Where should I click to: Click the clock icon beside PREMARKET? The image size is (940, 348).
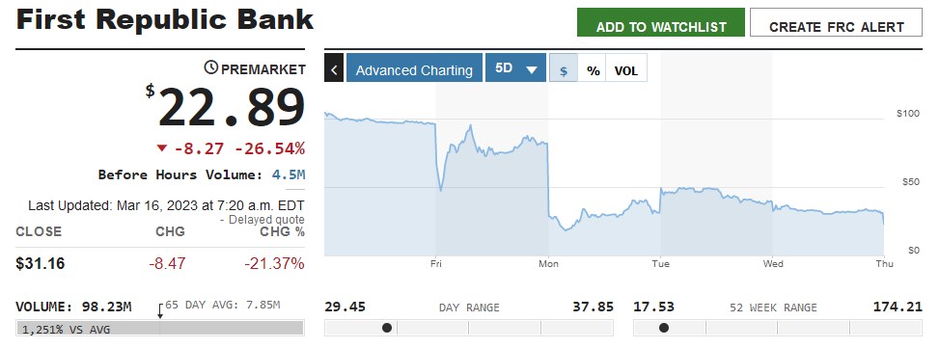point(211,67)
